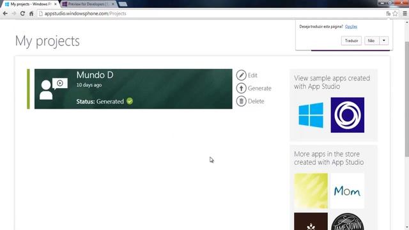Go to browser home page

click(x=31, y=13)
